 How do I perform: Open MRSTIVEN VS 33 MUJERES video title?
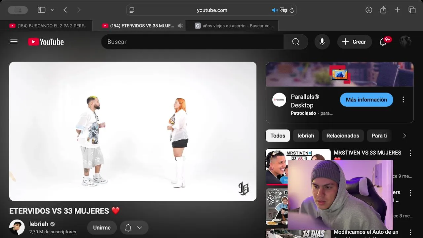[367, 153]
